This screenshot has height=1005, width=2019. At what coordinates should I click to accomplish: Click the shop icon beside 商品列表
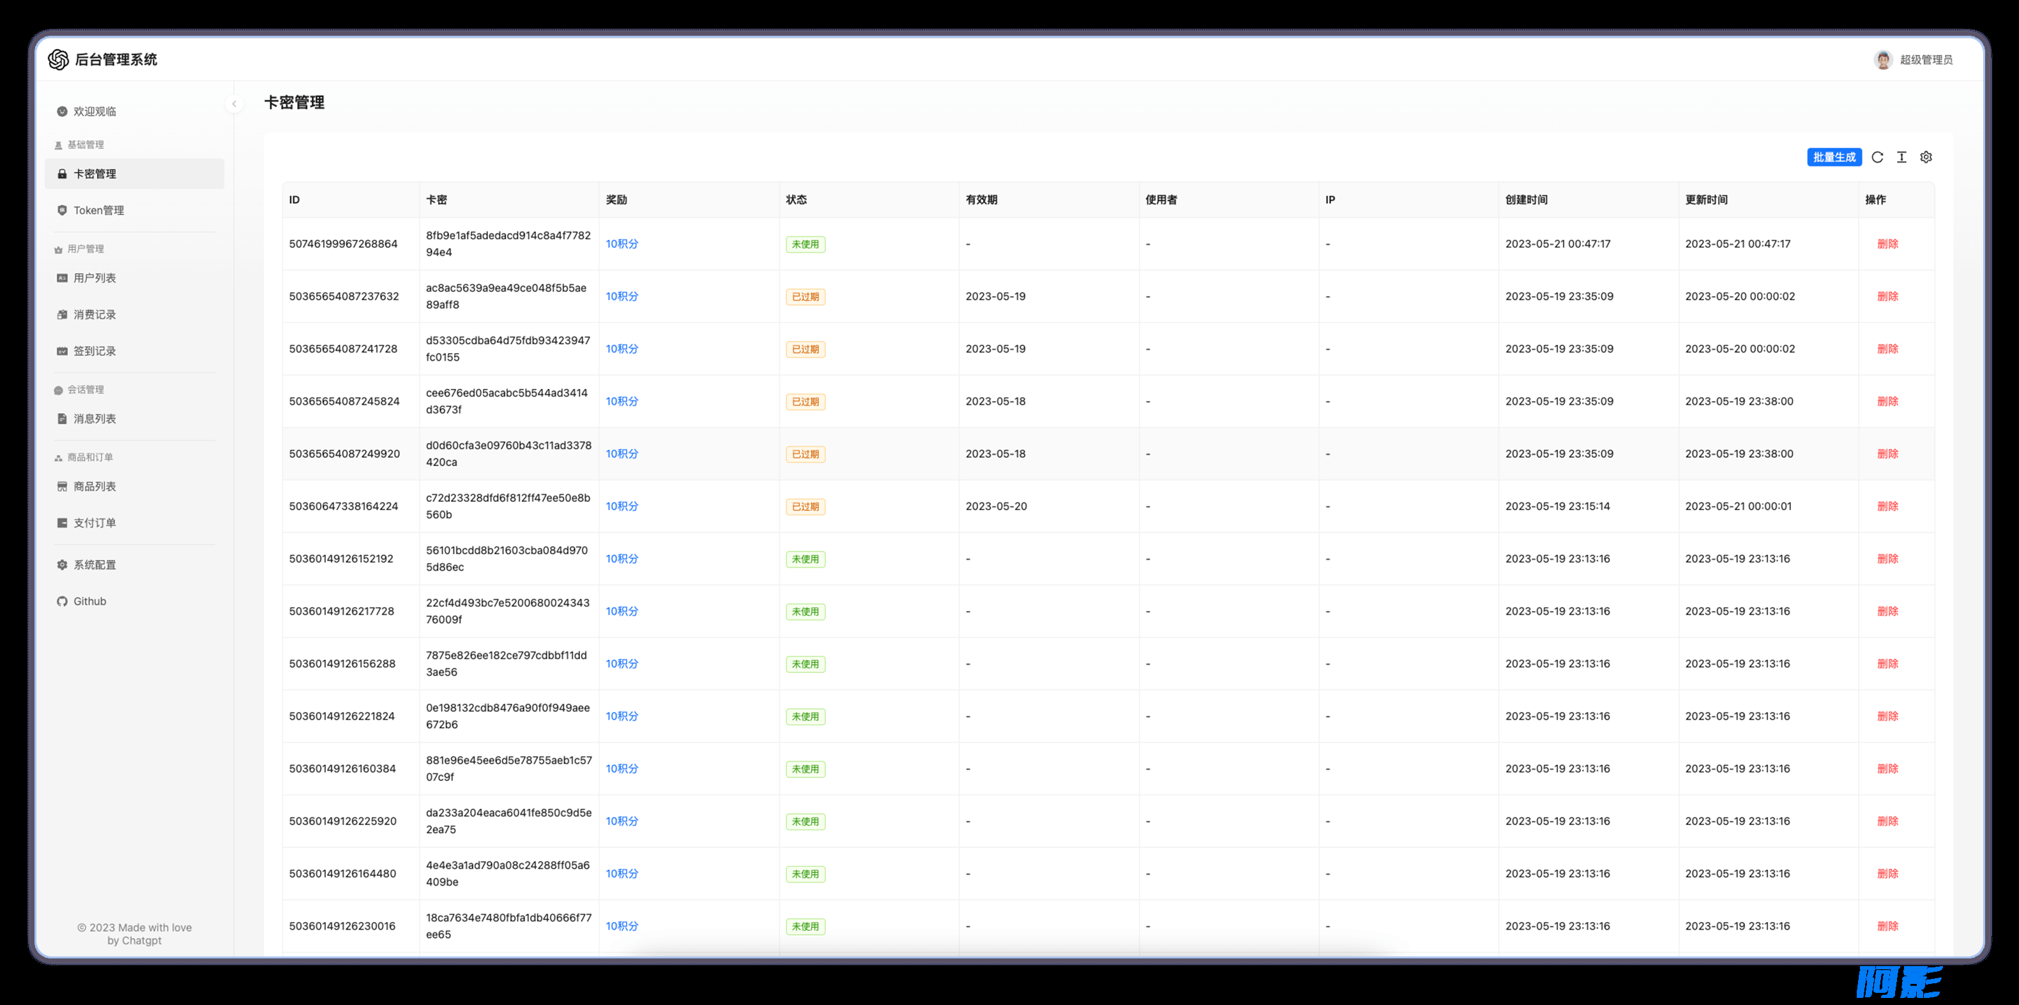click(62, 487)
